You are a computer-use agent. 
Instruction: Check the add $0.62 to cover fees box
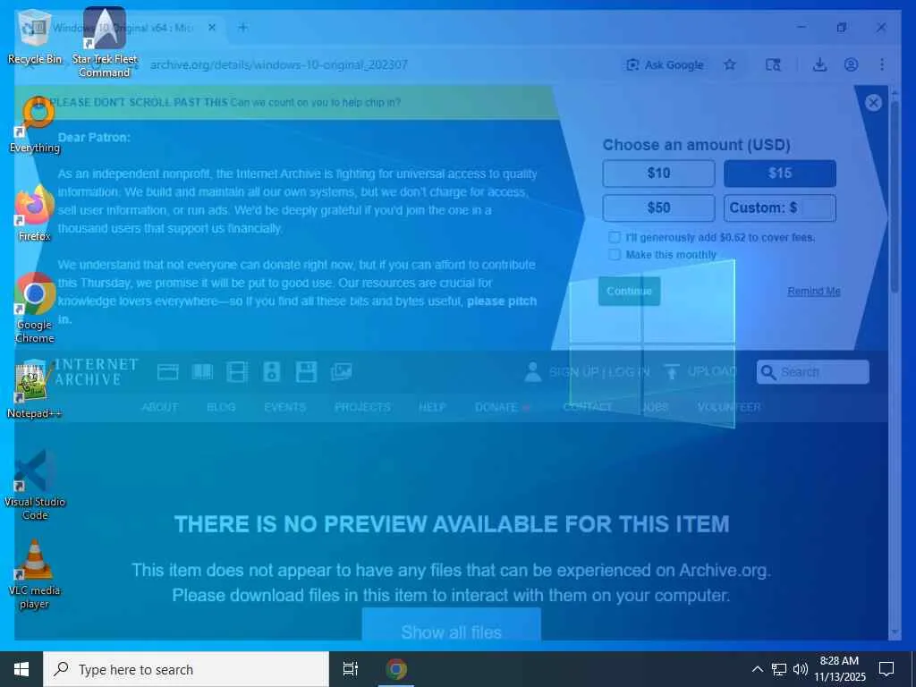614,237
